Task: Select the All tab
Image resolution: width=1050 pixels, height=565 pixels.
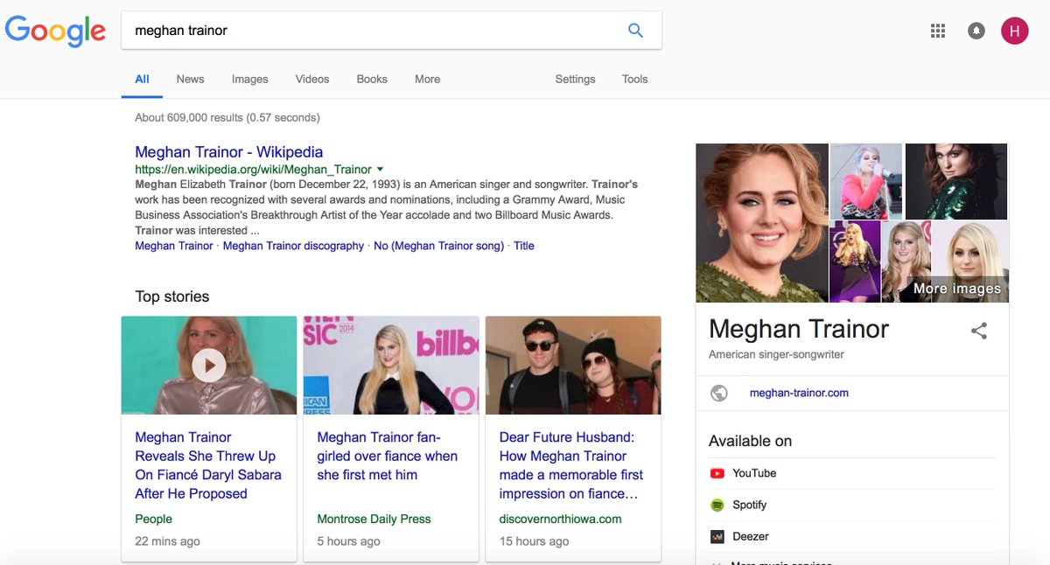Action: tap(142, 79)
